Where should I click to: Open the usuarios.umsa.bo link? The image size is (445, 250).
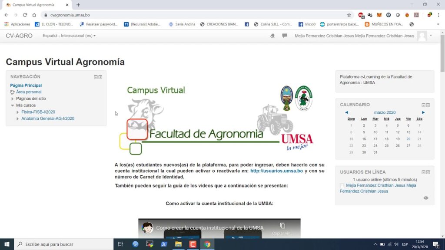coord(276,171)
